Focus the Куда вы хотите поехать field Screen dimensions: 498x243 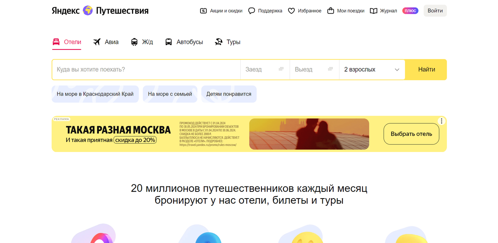(146, 69)
